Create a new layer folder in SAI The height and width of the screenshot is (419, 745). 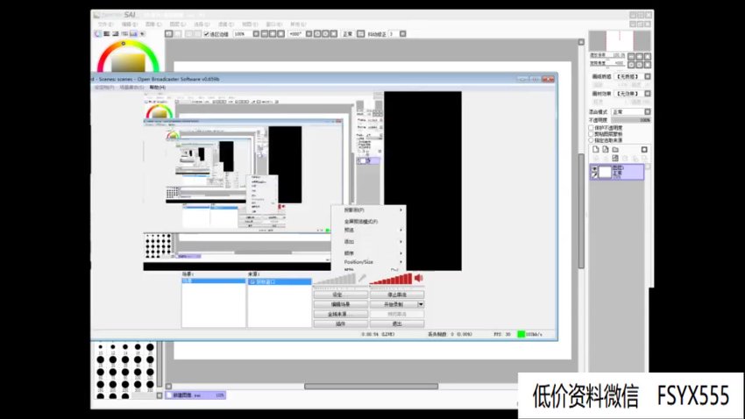coord(615,149)
